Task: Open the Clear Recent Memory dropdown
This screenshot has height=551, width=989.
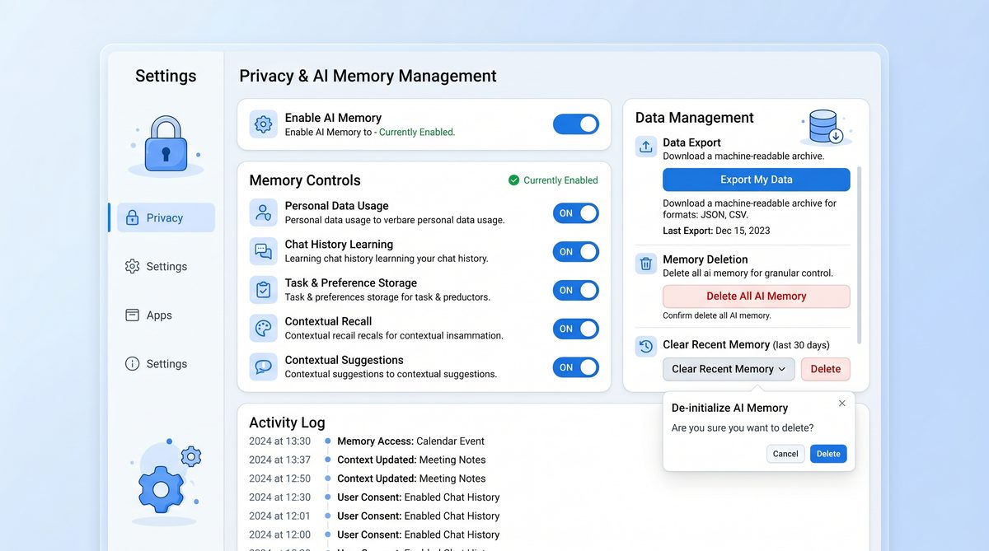Action: [729, 369]
